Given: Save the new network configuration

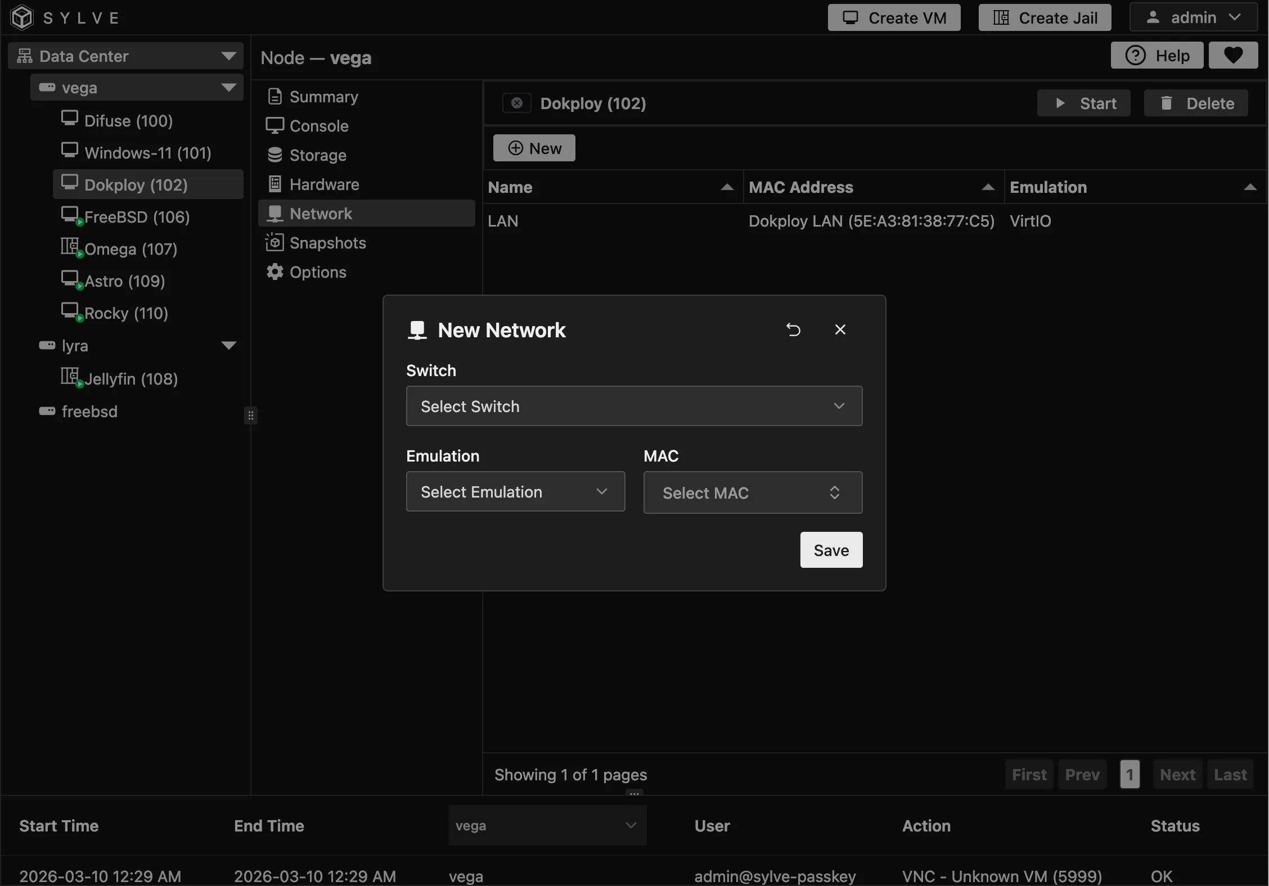Looking at the screenshot, I should pos(830,550).
